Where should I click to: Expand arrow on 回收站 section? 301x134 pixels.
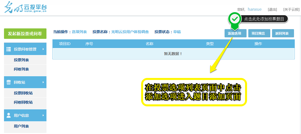(x=43, y=82)
